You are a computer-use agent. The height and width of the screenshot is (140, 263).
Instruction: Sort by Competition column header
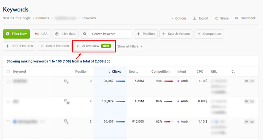coord(160,72)
